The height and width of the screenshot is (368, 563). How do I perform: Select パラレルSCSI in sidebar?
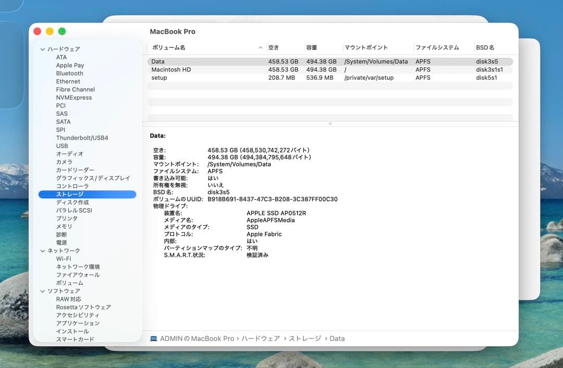pyautogui.click(x=74, y=210)
